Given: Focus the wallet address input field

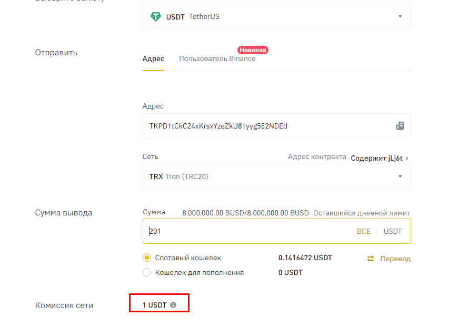Looking at the screenshot, I should [x=276, y=126].
